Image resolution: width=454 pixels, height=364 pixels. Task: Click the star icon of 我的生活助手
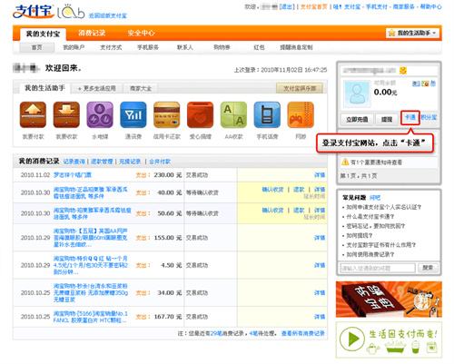[392, 33]
